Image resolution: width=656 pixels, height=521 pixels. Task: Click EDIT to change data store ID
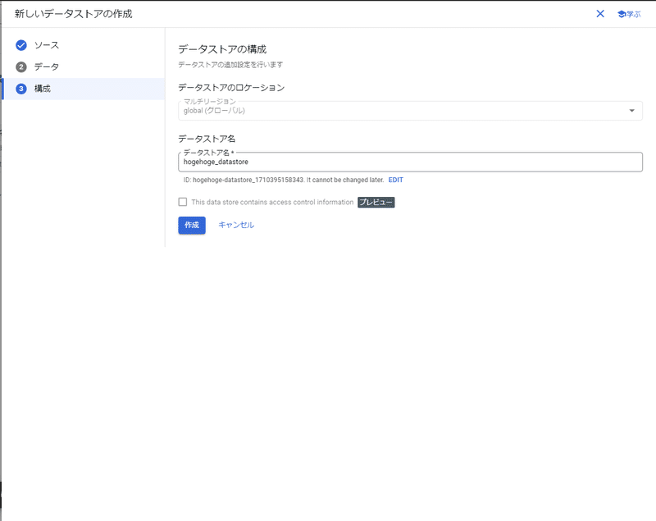tap(395, 180)
